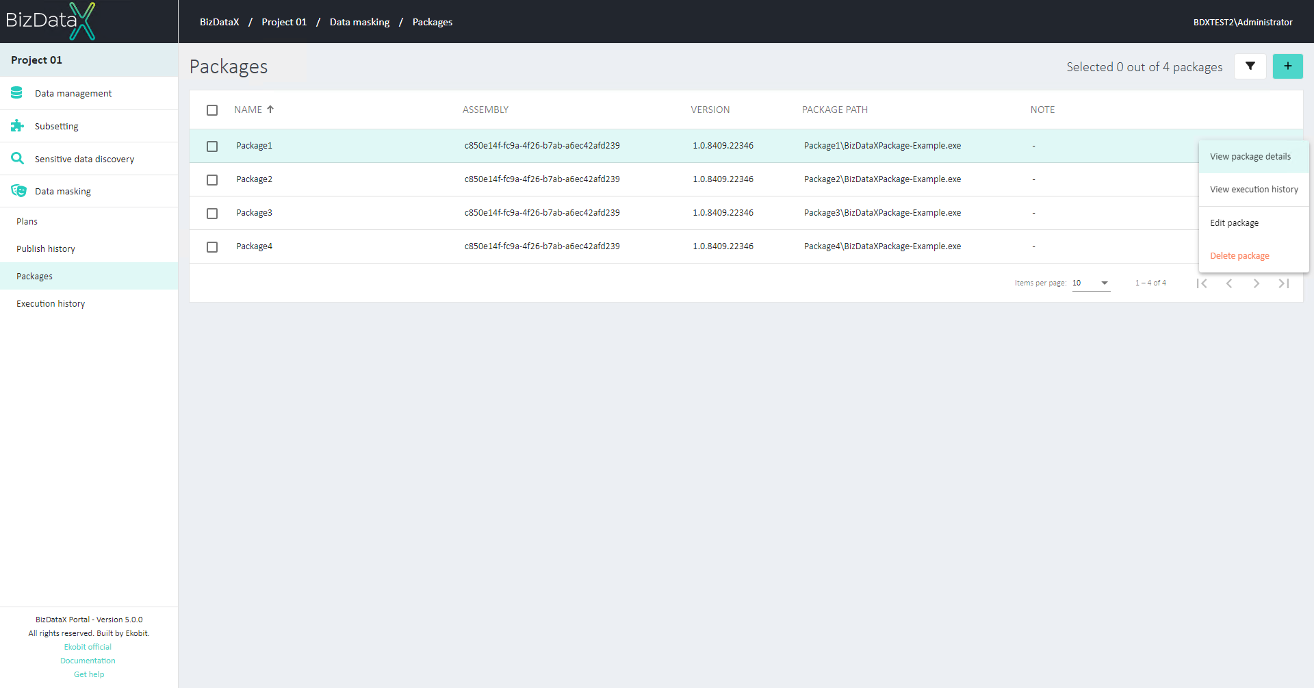Viewport: 1314px width, 688px height.
Task: Click Project 01 sidebar header
Action: pos(89,60)
